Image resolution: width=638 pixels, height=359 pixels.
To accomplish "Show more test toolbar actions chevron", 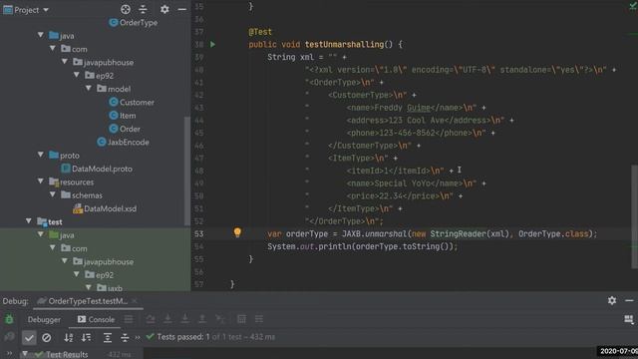I will [x=138, y=337].
